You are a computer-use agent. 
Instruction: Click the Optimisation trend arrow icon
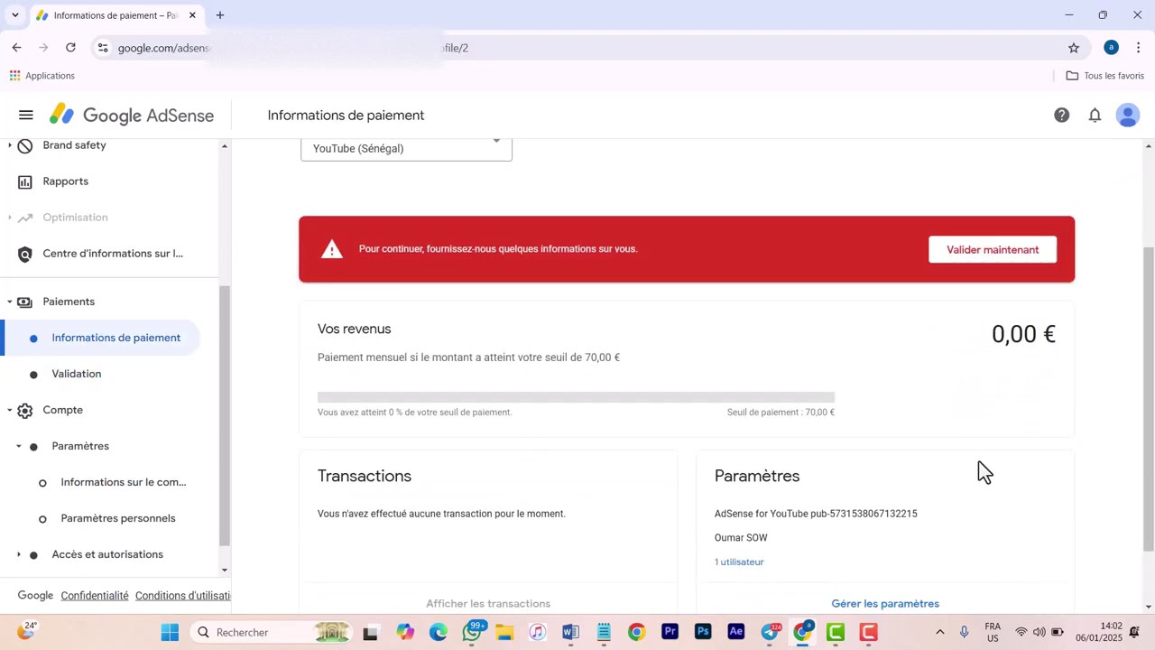25,218
